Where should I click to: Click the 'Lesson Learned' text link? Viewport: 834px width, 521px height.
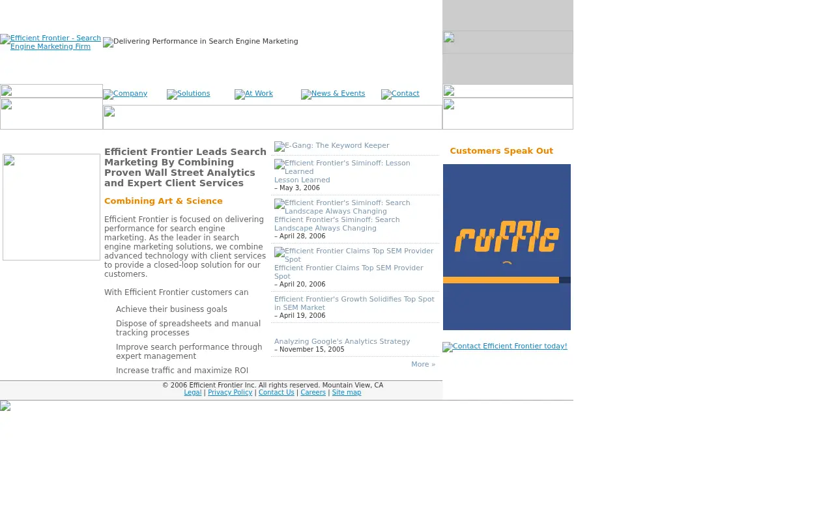point(302,180)
